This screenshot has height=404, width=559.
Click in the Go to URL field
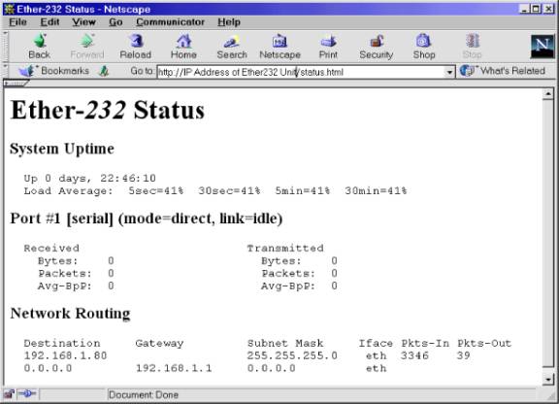pyautogui.click(x=301, y=72)
